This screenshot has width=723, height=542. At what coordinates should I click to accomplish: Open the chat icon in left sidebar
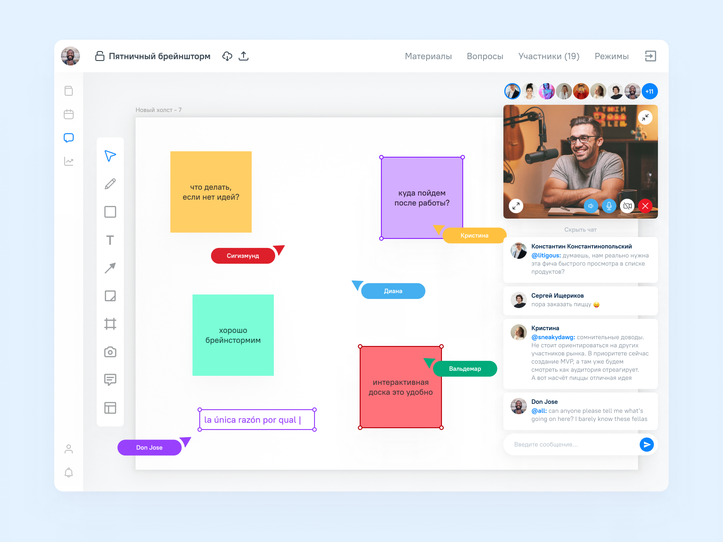tap(69, 138)
